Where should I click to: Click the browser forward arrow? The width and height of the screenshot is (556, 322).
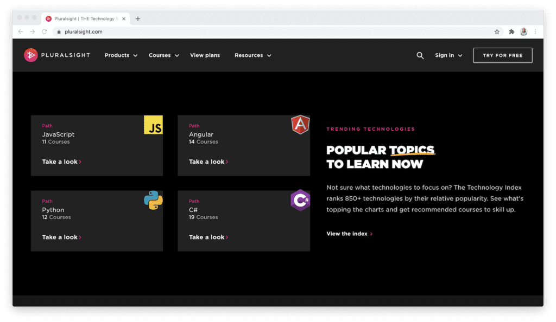(32, 31)
